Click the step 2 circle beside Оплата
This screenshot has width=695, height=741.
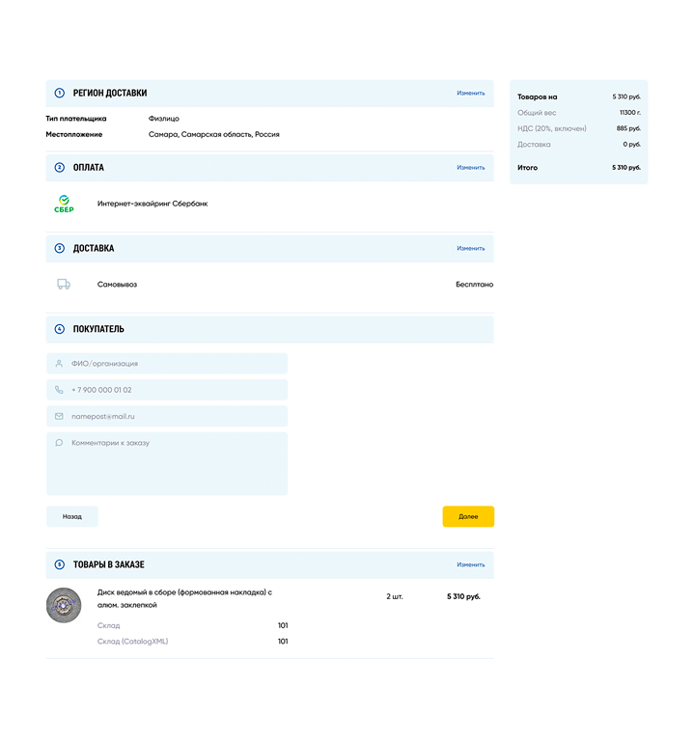pos(60,168)
